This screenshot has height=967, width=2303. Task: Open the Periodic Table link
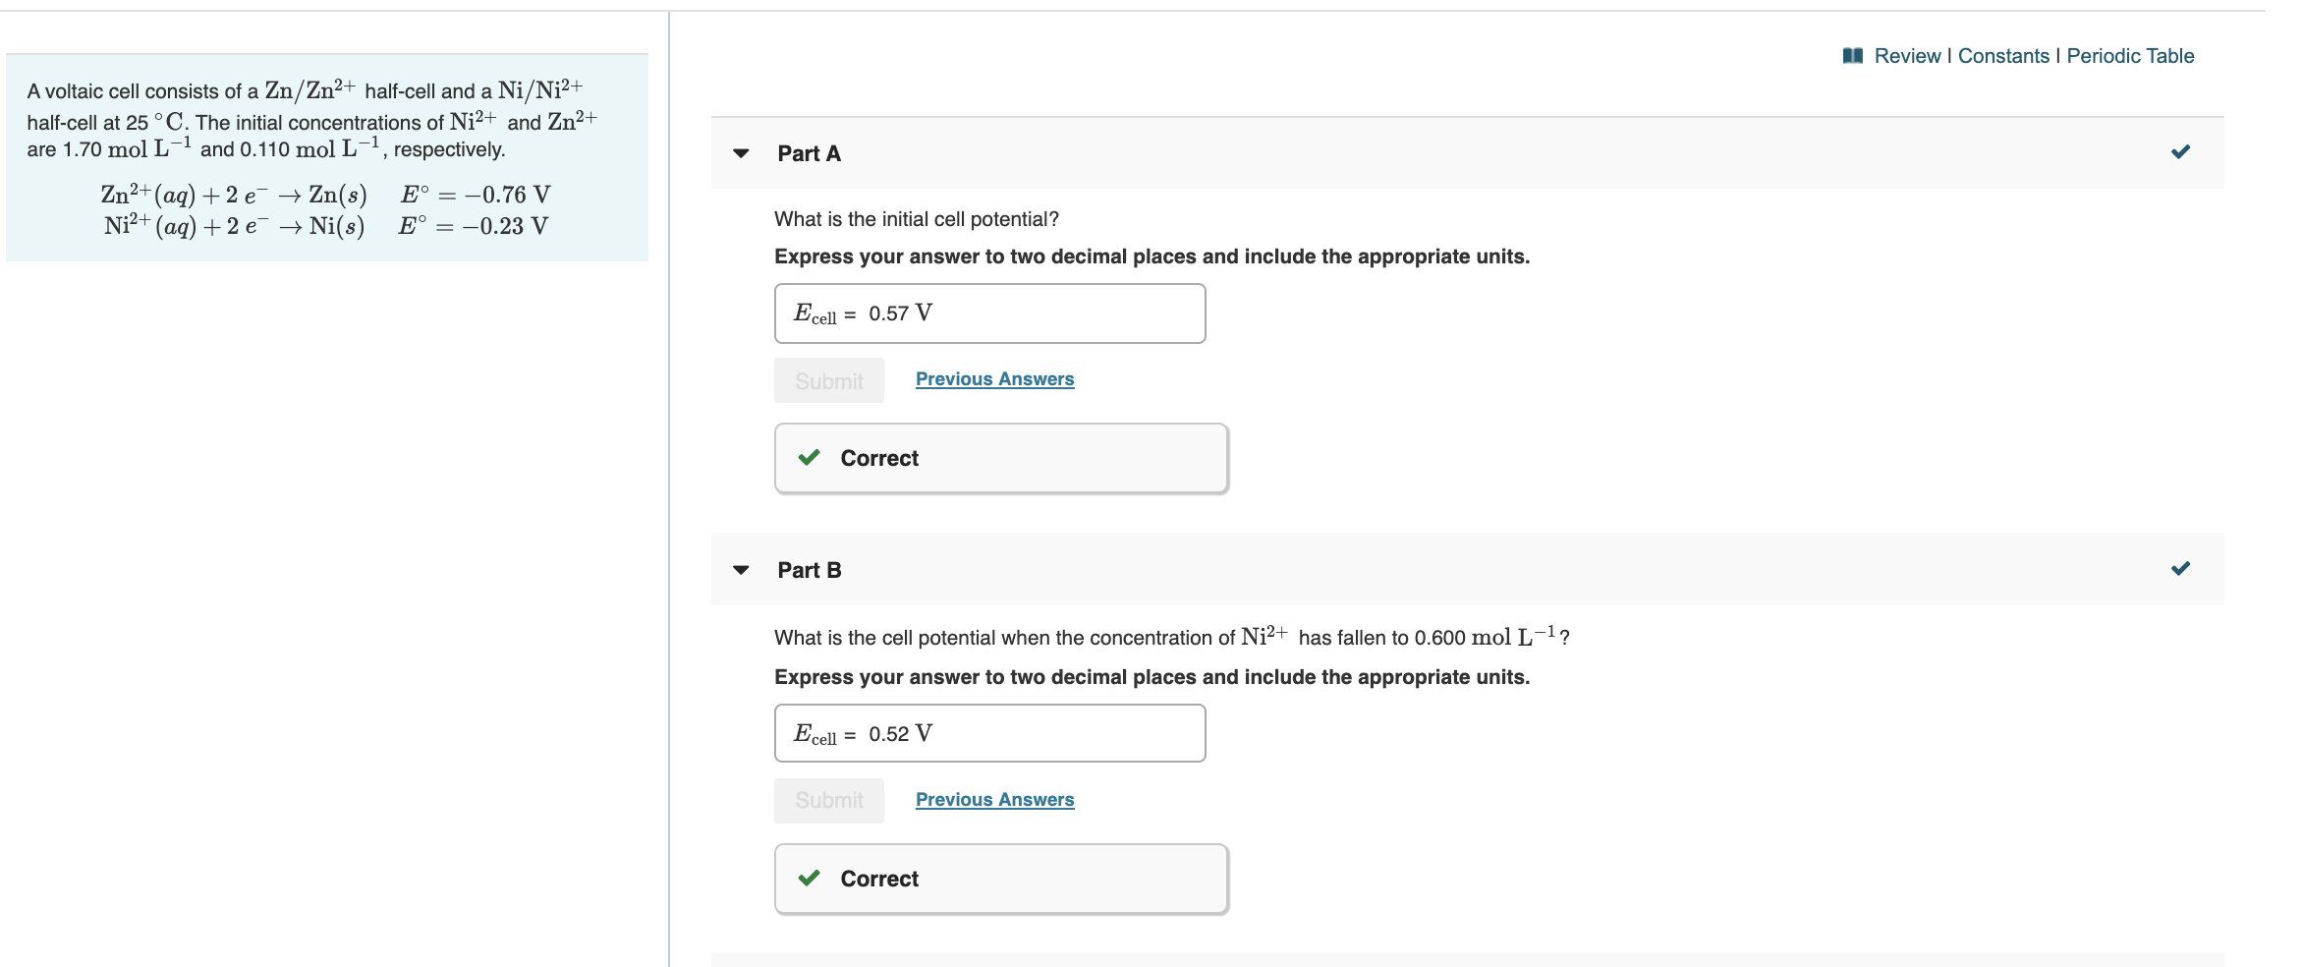(2130, 56)
